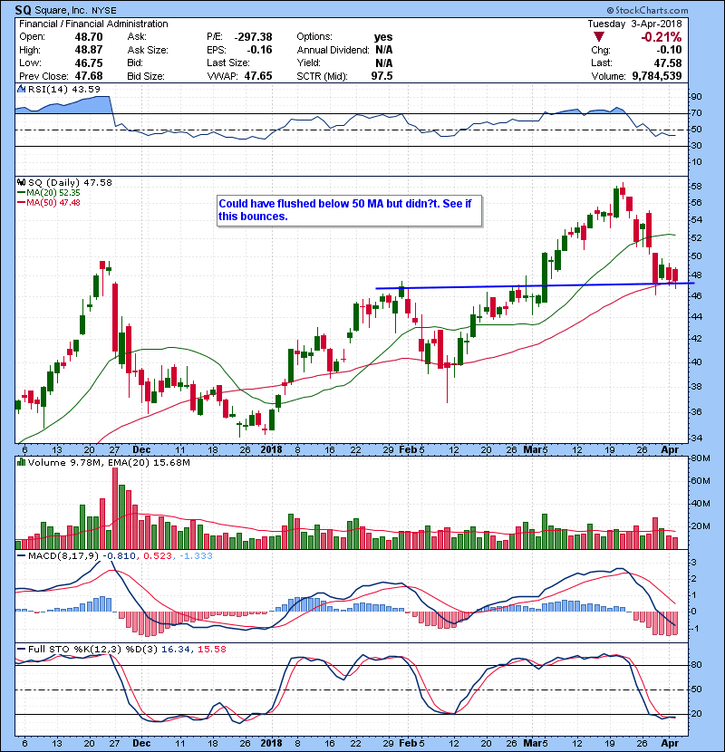Click the volume bars icon beside Volume label
The image size is (725, 752).
tap(21, 462)
